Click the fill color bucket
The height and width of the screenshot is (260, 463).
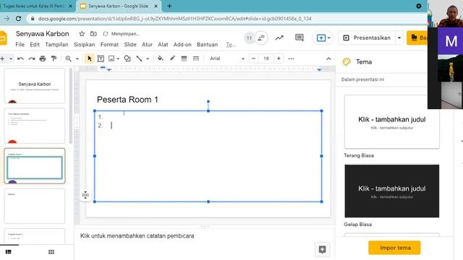coord(161,58)
